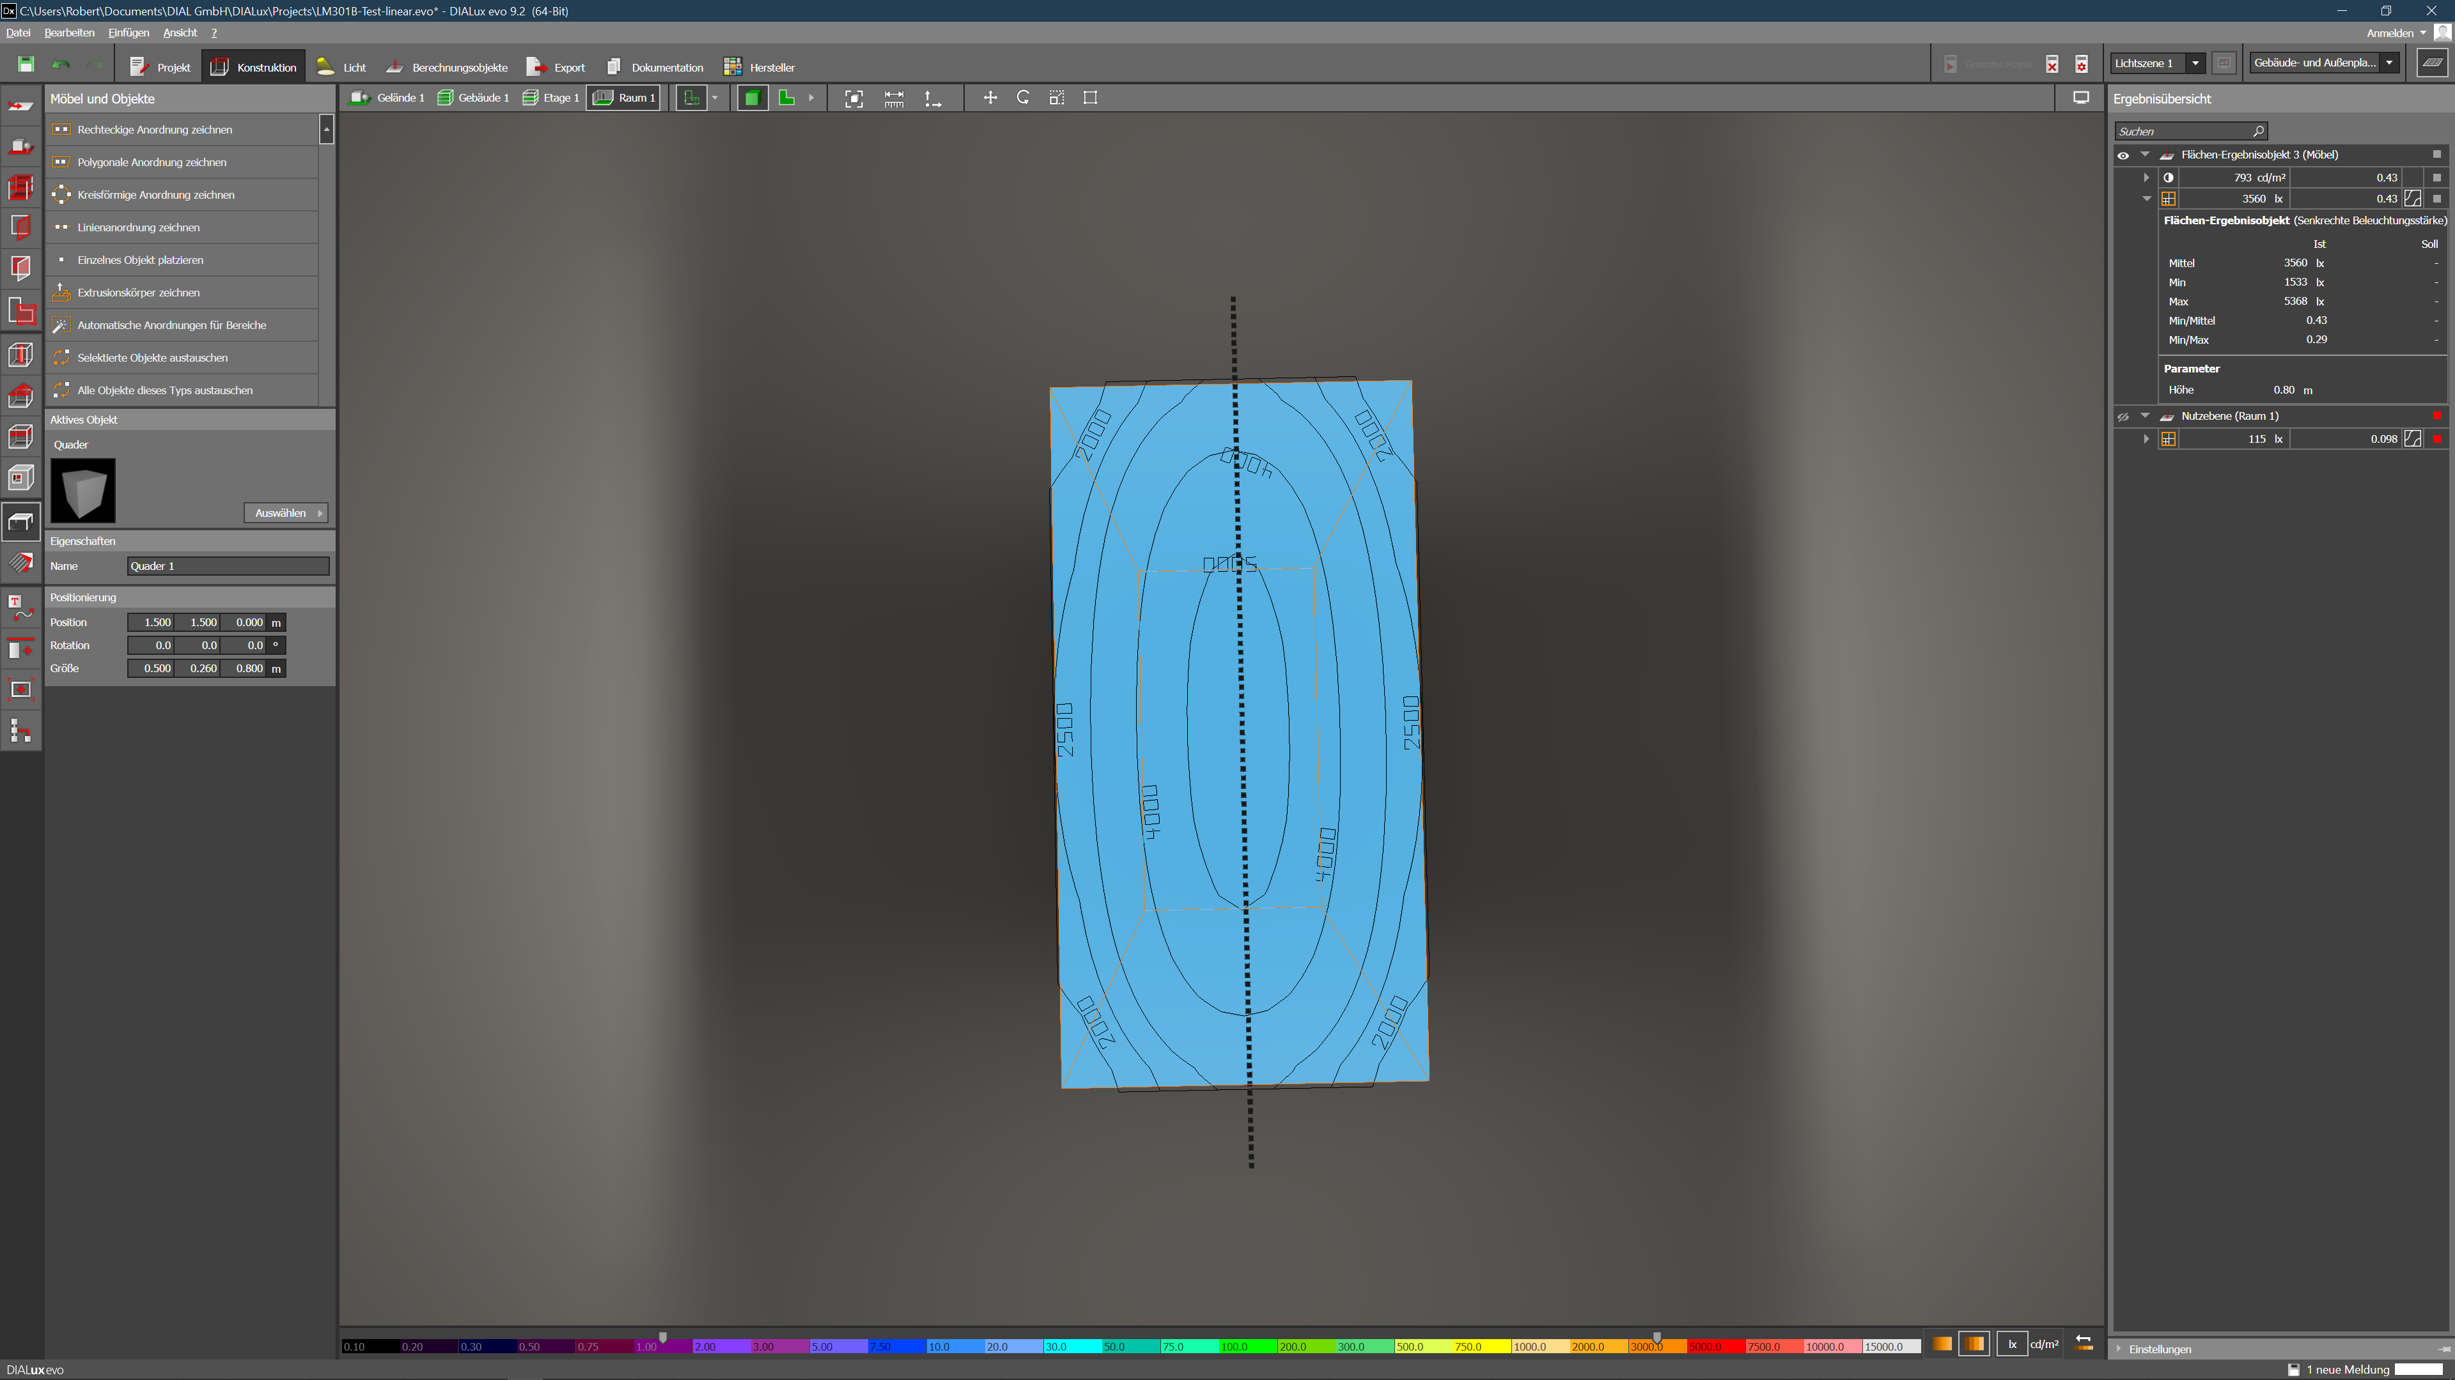
Task: Open the Bearbeiten menu
Action: pos(68,33)
